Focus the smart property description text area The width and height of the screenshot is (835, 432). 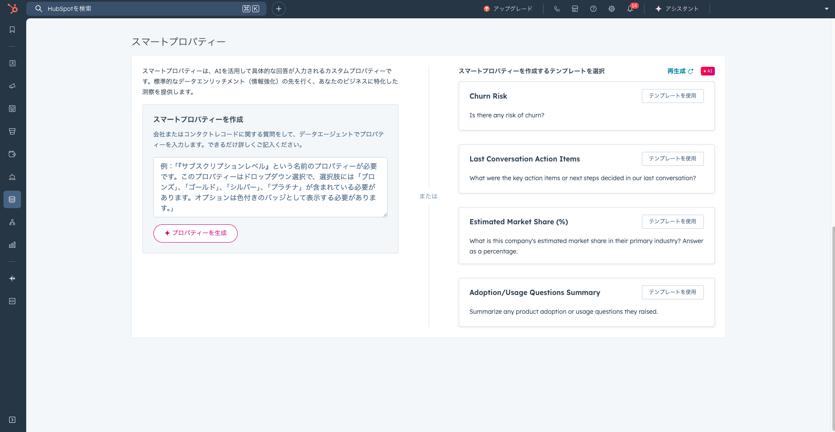point(270,187)
